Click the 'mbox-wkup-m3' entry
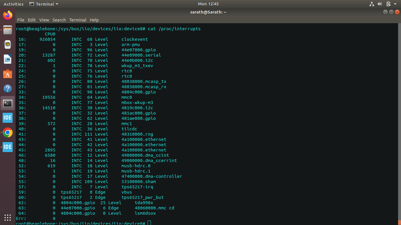This screenshot has height=225, width=401. pos(137,102)
